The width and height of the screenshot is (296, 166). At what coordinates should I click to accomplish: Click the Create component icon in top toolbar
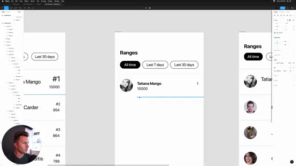pyautogui.click(x=146, y=8)
